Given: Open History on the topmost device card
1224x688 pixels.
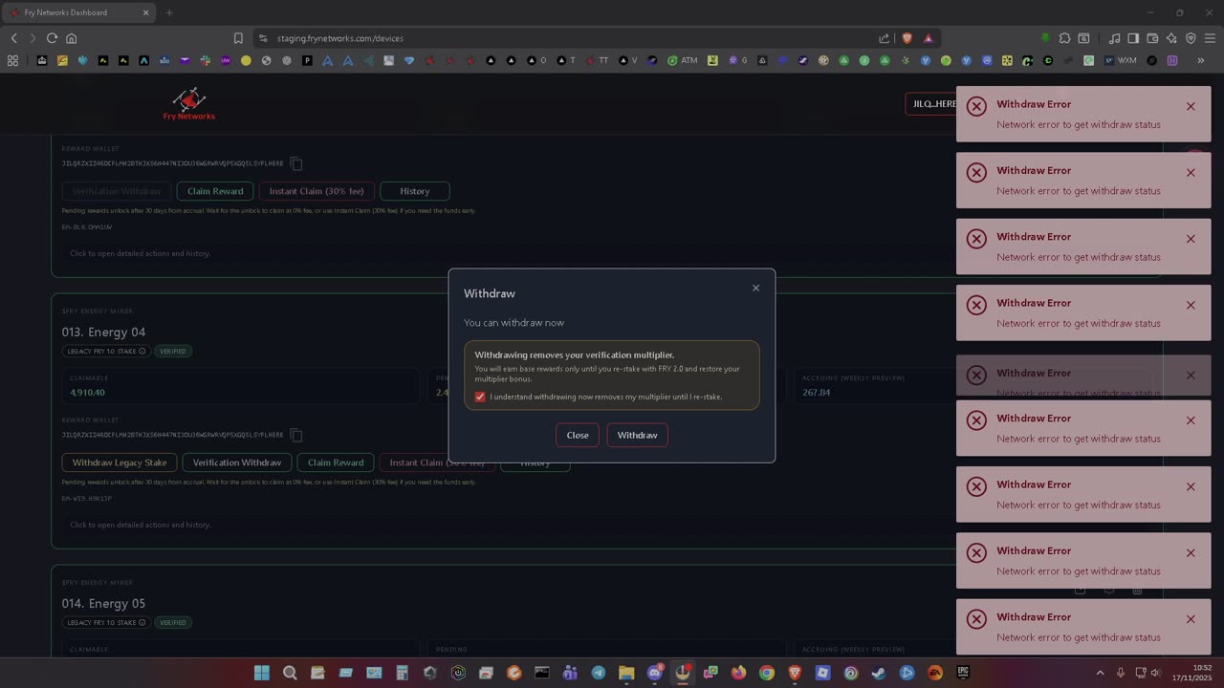Looking at the screenshot, I should [x=415, y=191].
